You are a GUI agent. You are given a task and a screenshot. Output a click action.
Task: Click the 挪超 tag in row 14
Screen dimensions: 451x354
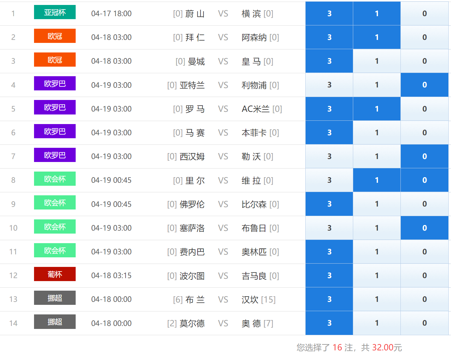click(x=55, y=322)
